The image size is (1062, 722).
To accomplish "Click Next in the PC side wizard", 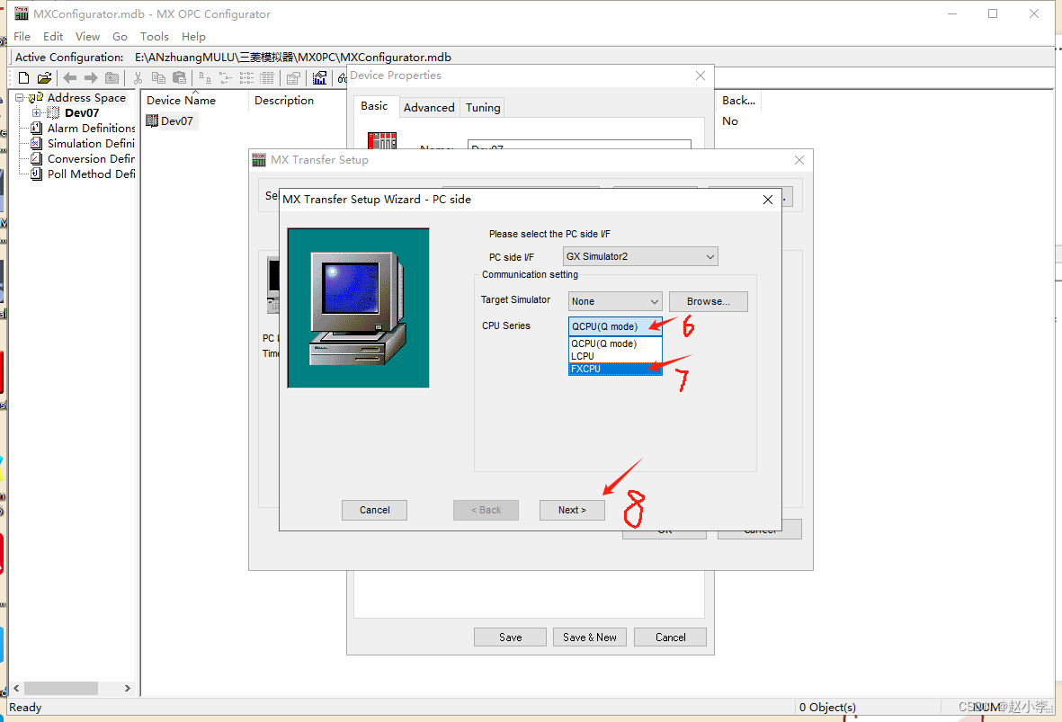I will 572,510.
